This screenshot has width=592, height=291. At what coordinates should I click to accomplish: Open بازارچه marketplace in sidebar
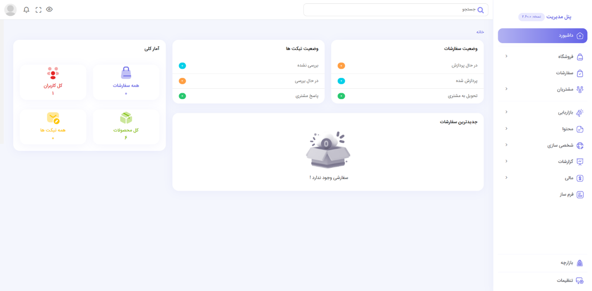(x=566, y=263)
